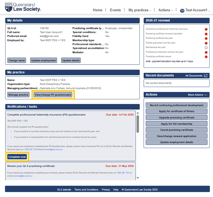This screenshot has width=213, height=197.
Task: Open All Documents pop-out icon
Action: (x=206, y=76)
